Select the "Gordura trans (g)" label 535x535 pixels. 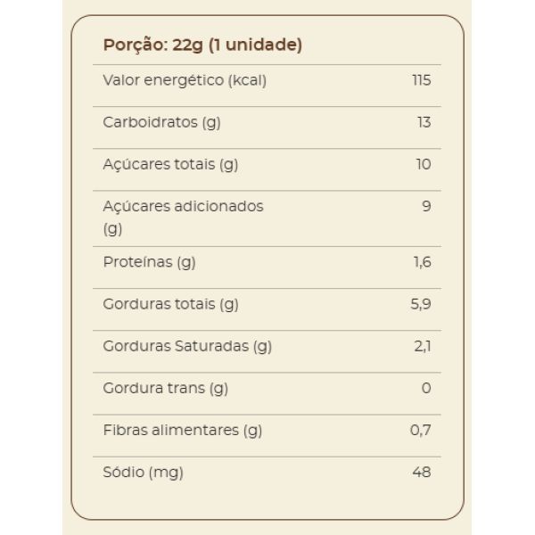point(165,388)
